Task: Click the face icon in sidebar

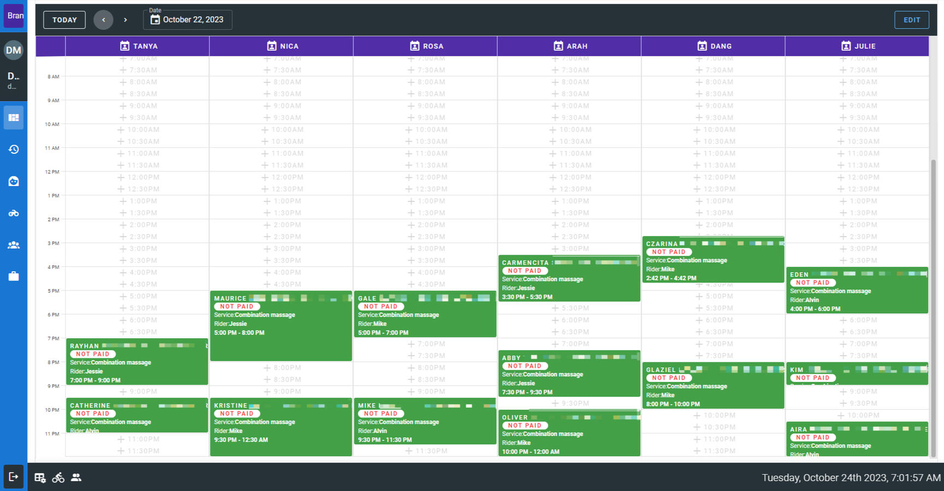Action: pos(14,181)
